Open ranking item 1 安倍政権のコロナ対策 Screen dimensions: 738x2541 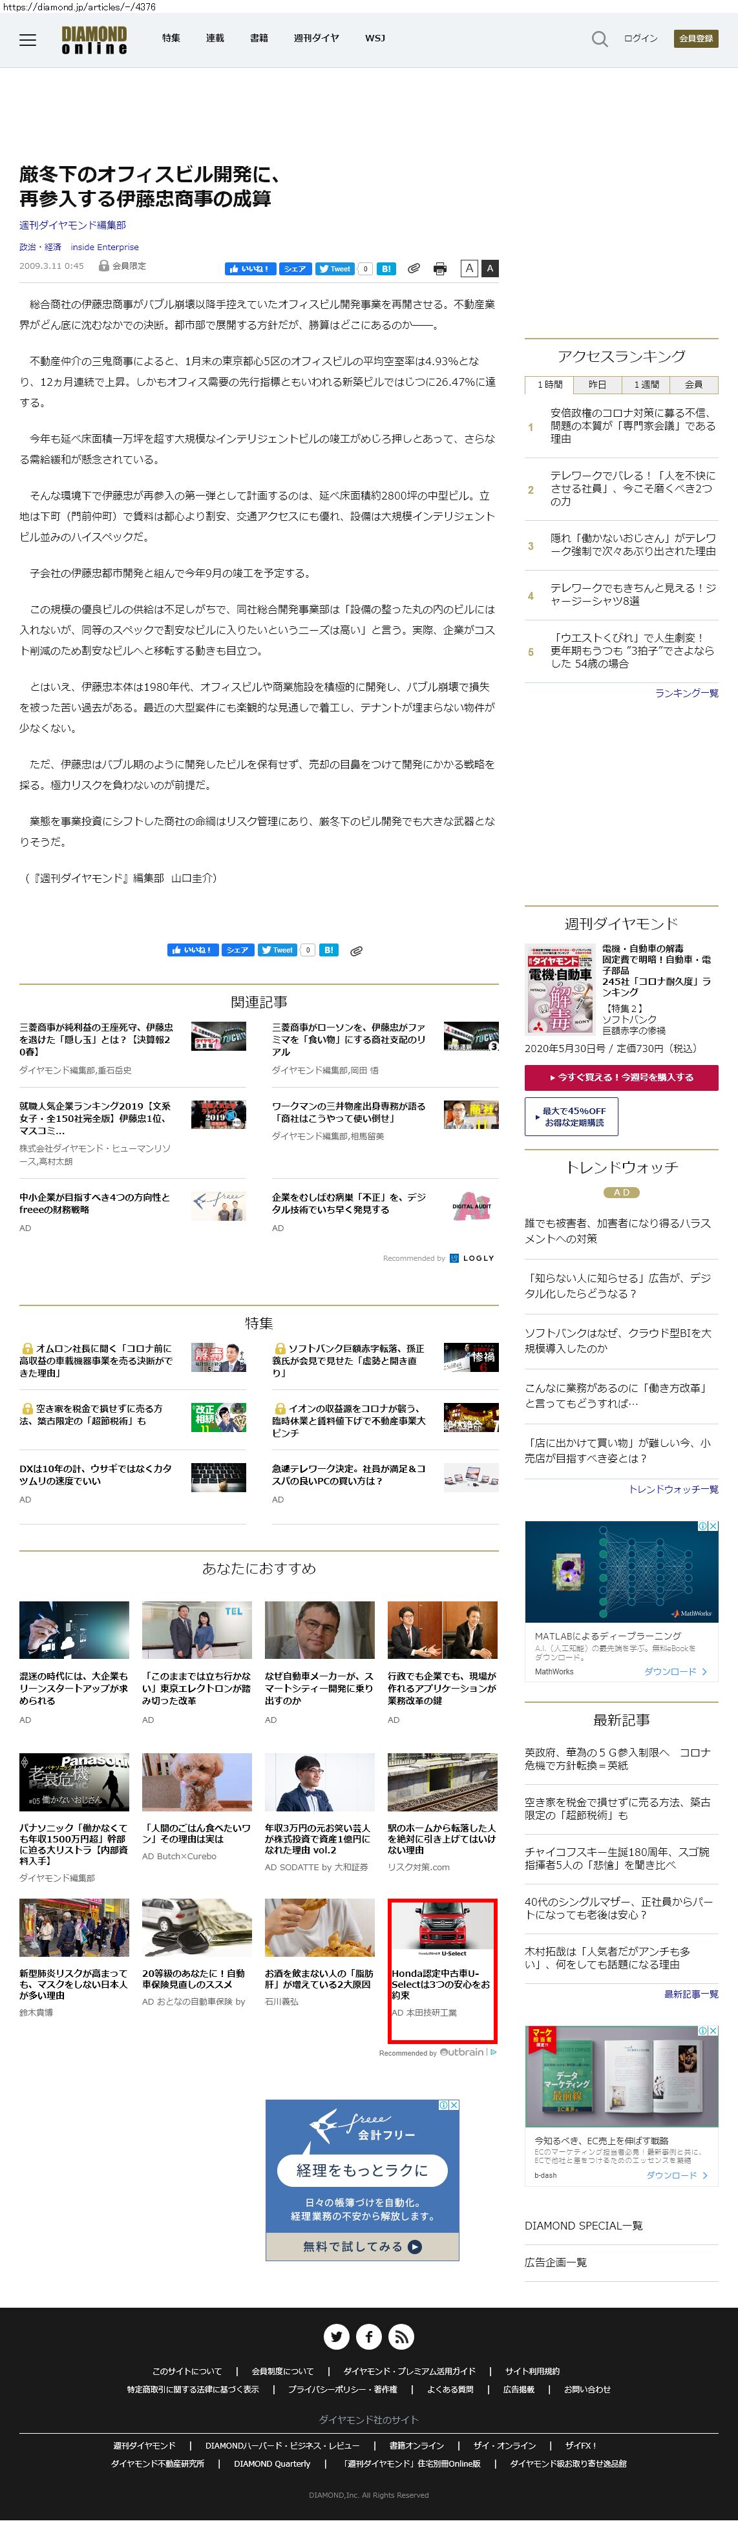[633, 426]
